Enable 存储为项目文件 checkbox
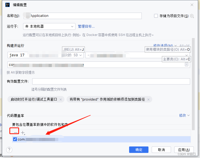This screenshot has width=200, height=158. [156, 16]
